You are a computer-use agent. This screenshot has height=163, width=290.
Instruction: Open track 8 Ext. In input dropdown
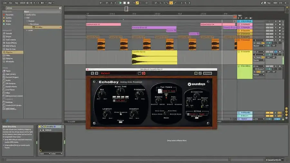click(x=258, y=52)
